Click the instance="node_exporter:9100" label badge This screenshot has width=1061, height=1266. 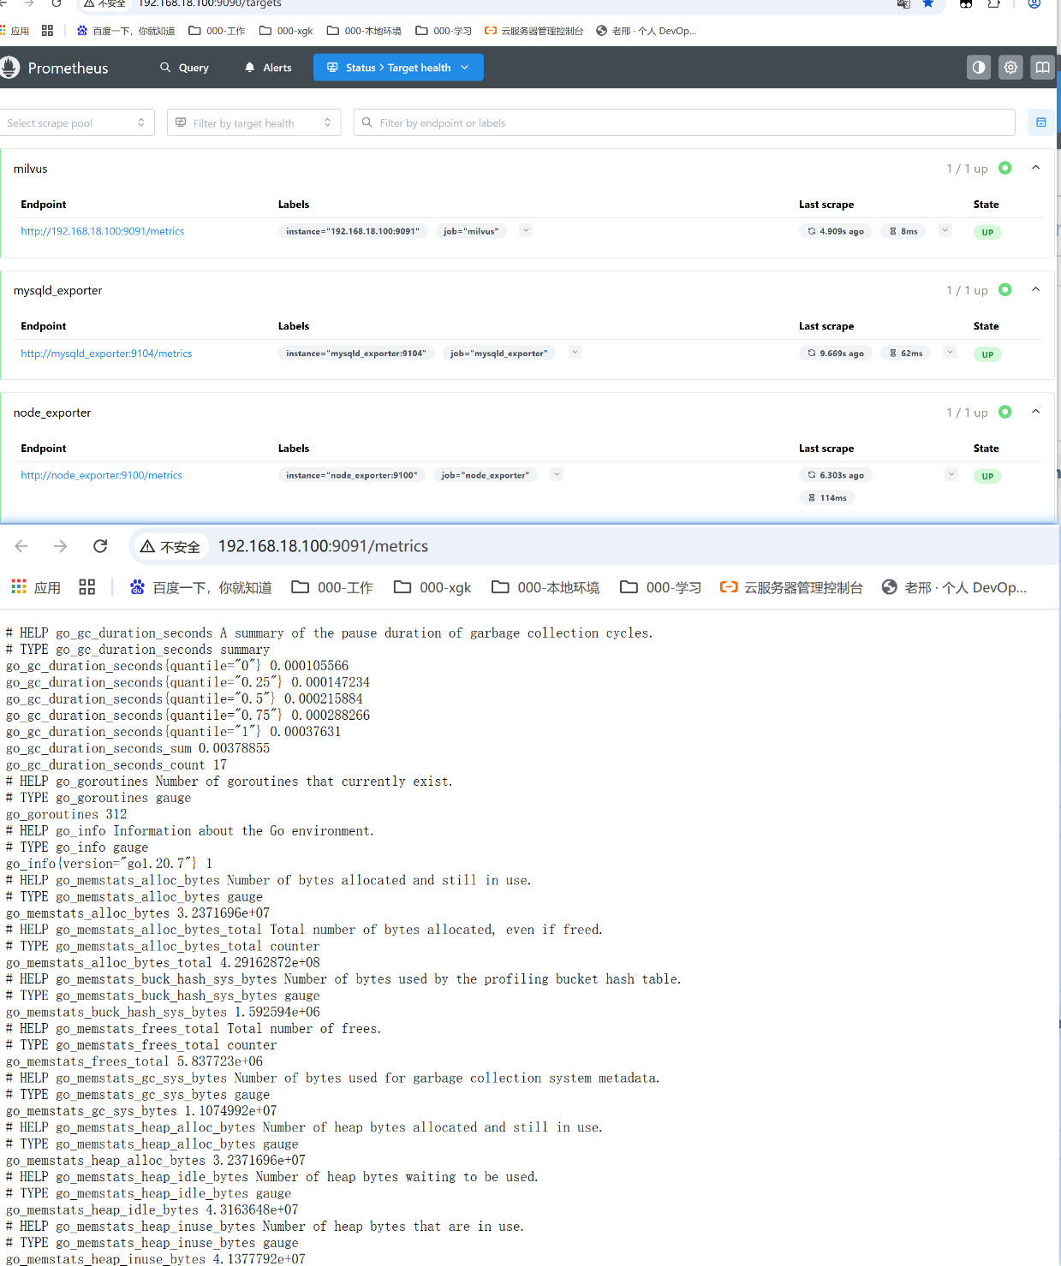pyautogui.click(x=352, y=475)
